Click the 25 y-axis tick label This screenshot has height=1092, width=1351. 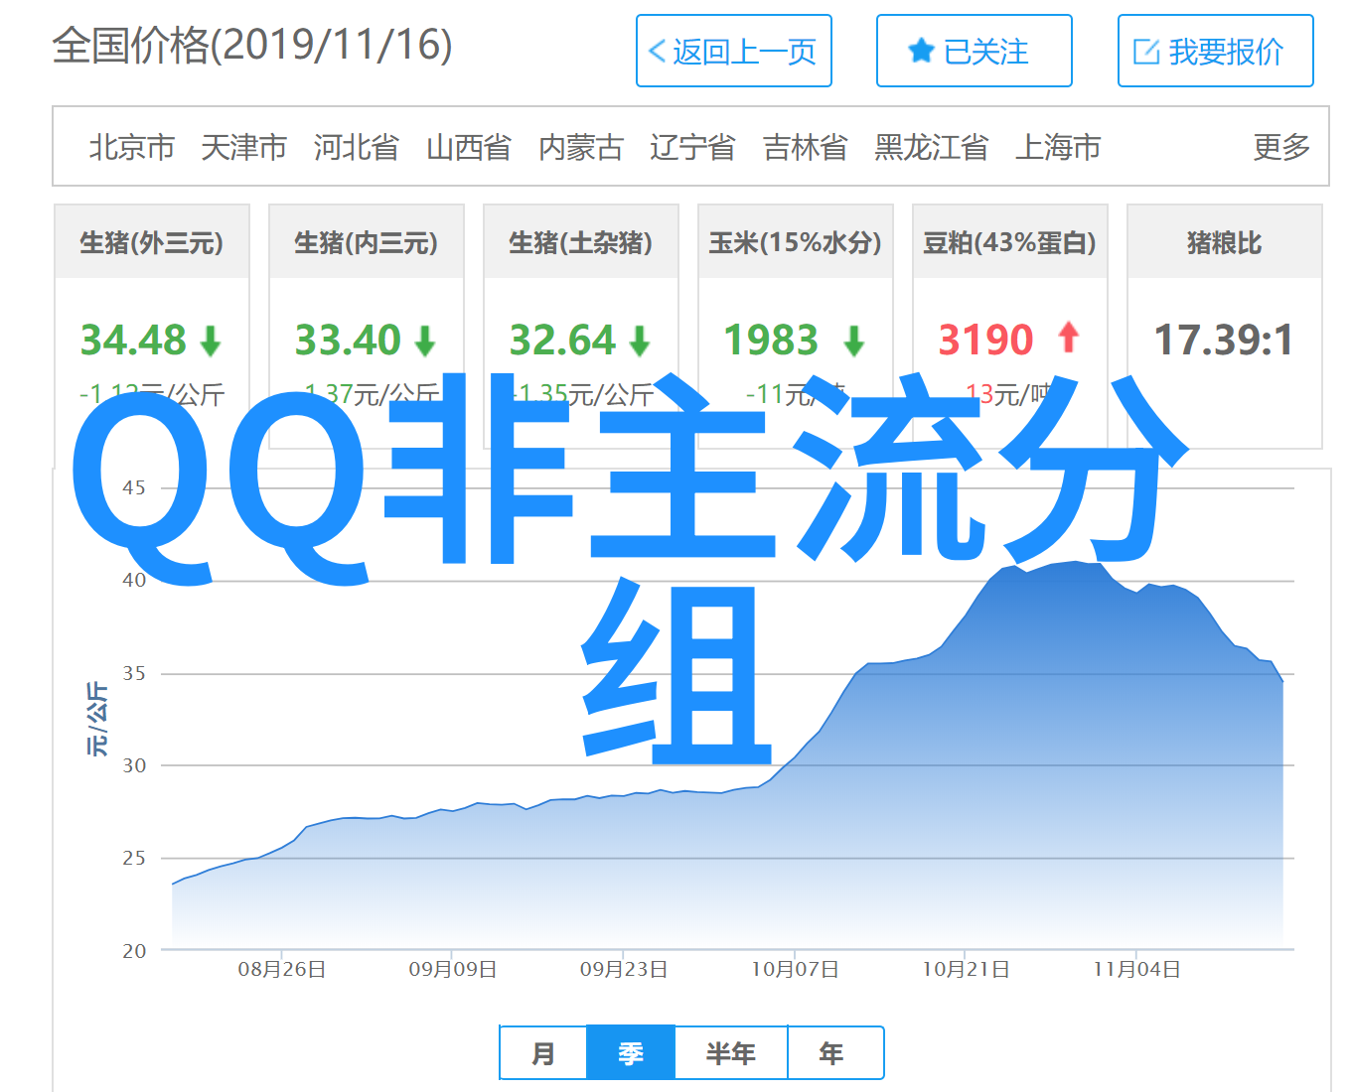point(134,858)
